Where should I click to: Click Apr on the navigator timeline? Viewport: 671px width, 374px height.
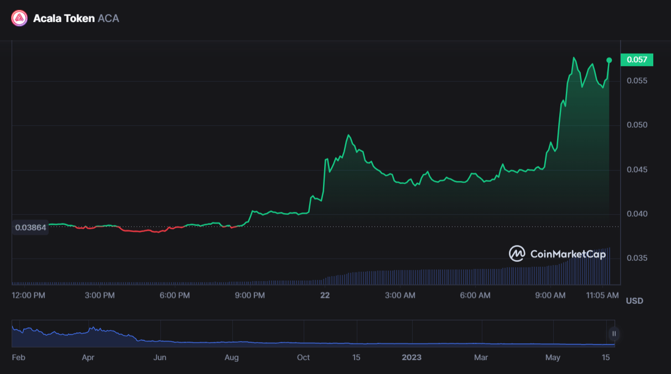88,357
